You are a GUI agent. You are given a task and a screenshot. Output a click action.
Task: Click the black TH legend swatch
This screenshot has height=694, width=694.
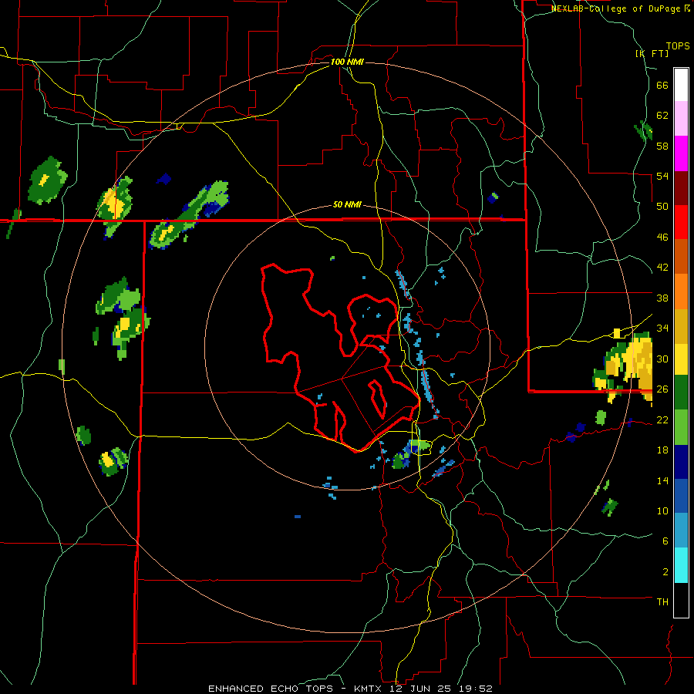coord(681,600)
